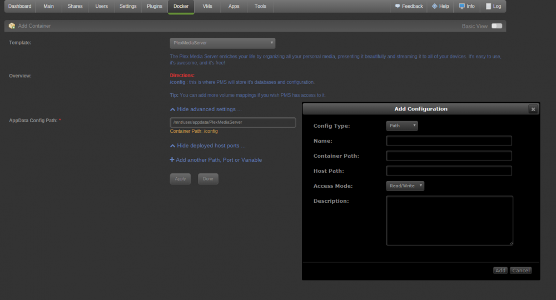Click the Plex Media Server description paragraph

tap(335, 59)
